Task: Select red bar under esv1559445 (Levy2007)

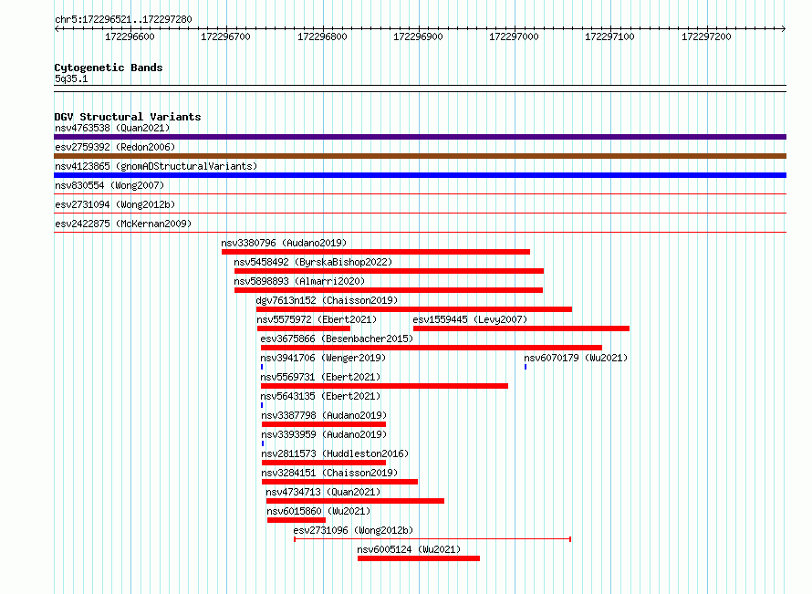Action: click(x=522, y=328)
